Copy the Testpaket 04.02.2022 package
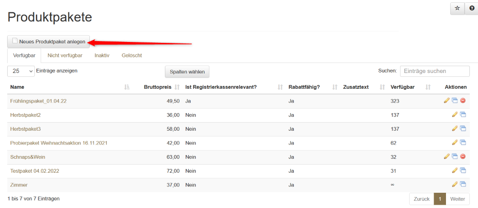 tap(463, 170)
